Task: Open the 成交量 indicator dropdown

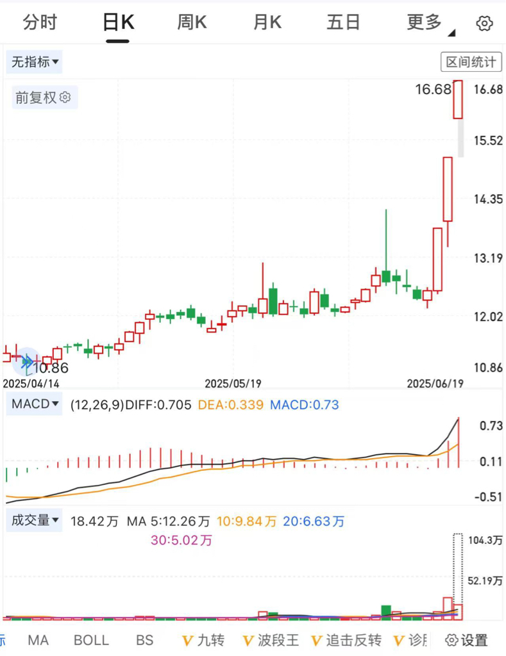Action: pyautogui.click(x=35, y=520)
